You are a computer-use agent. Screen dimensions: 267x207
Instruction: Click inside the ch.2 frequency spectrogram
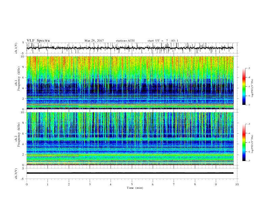(130, 139)
